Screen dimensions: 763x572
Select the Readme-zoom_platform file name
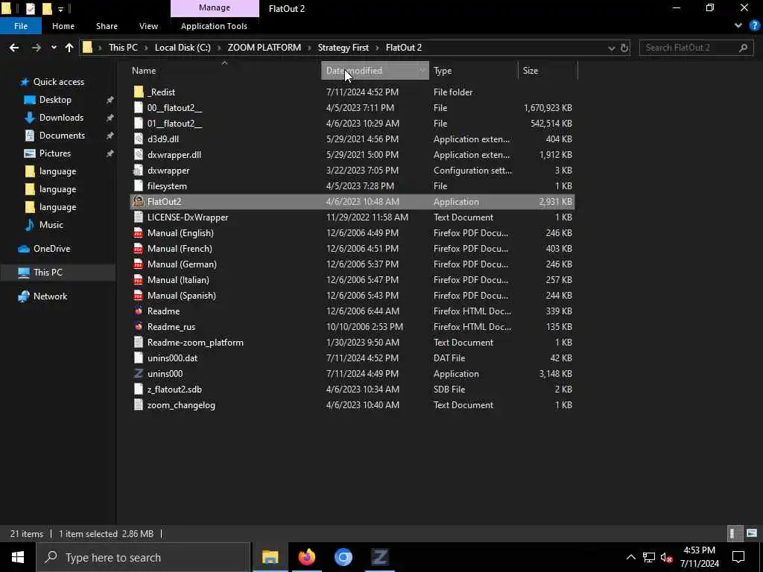196,343
